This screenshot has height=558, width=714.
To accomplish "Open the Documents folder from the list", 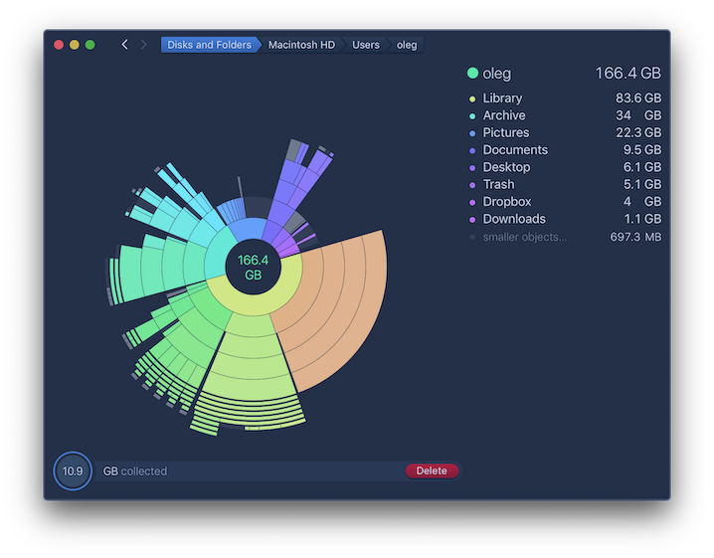I will [x=514, y=150].
